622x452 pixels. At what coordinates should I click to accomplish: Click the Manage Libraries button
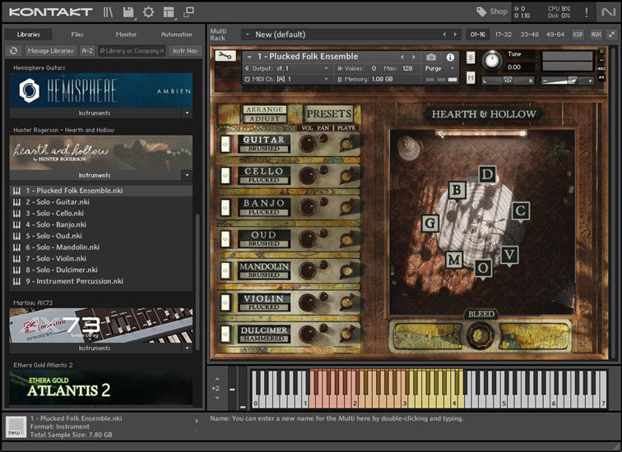coord(51,51)
